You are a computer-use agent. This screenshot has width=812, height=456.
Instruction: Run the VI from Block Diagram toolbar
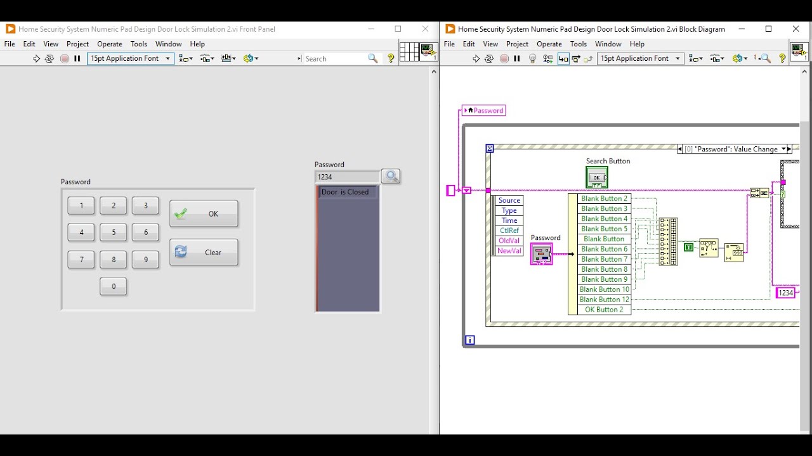pos(476,58)
